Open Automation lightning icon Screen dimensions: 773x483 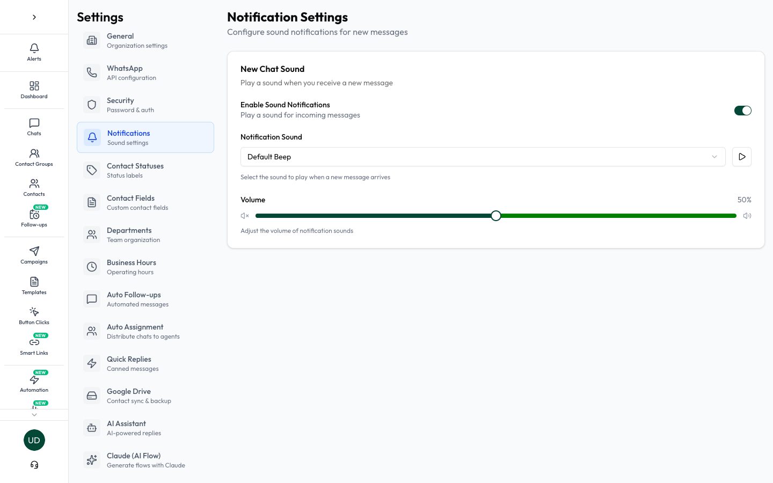pyautogui.click(x=34, y=379)
